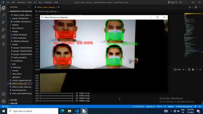This screenshot has width=203, height=114.
Task: Click the Python app icon in the taskbar
Action: tap(84, 111)
